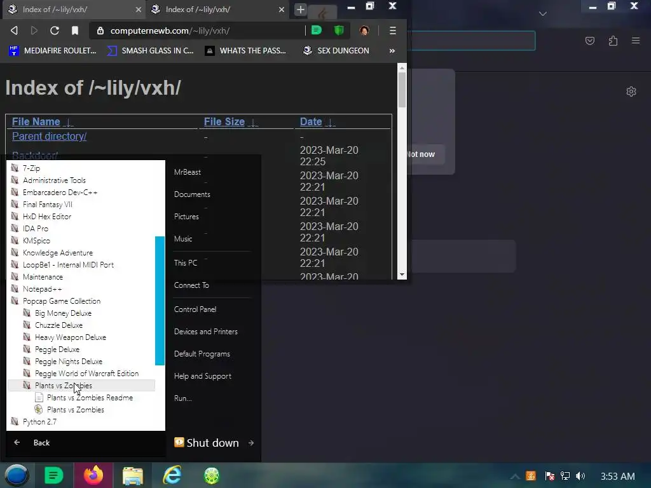Collapse Plants vs Zombies folder
The width and height of the screenshot is (651, 488).
pos(81,386)
